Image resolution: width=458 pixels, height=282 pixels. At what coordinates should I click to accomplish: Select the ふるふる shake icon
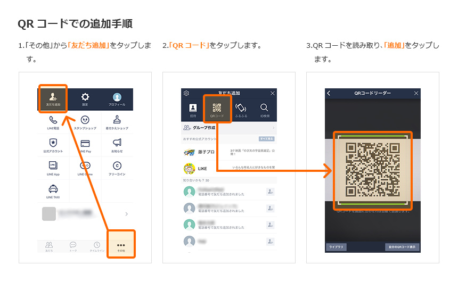click(x=241, y=110)
